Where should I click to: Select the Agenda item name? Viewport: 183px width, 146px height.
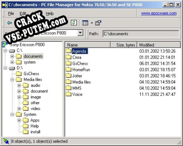point(79,51)
